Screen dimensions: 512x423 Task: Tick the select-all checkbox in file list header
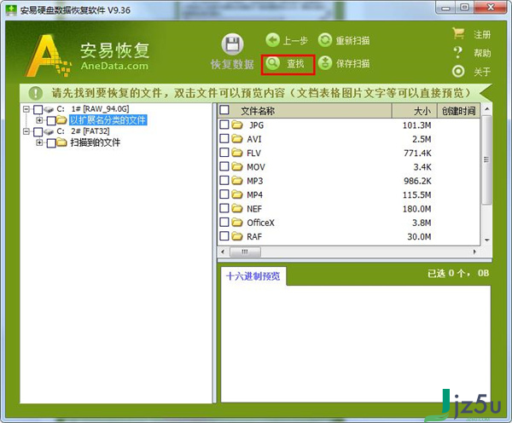coord(224,110)
